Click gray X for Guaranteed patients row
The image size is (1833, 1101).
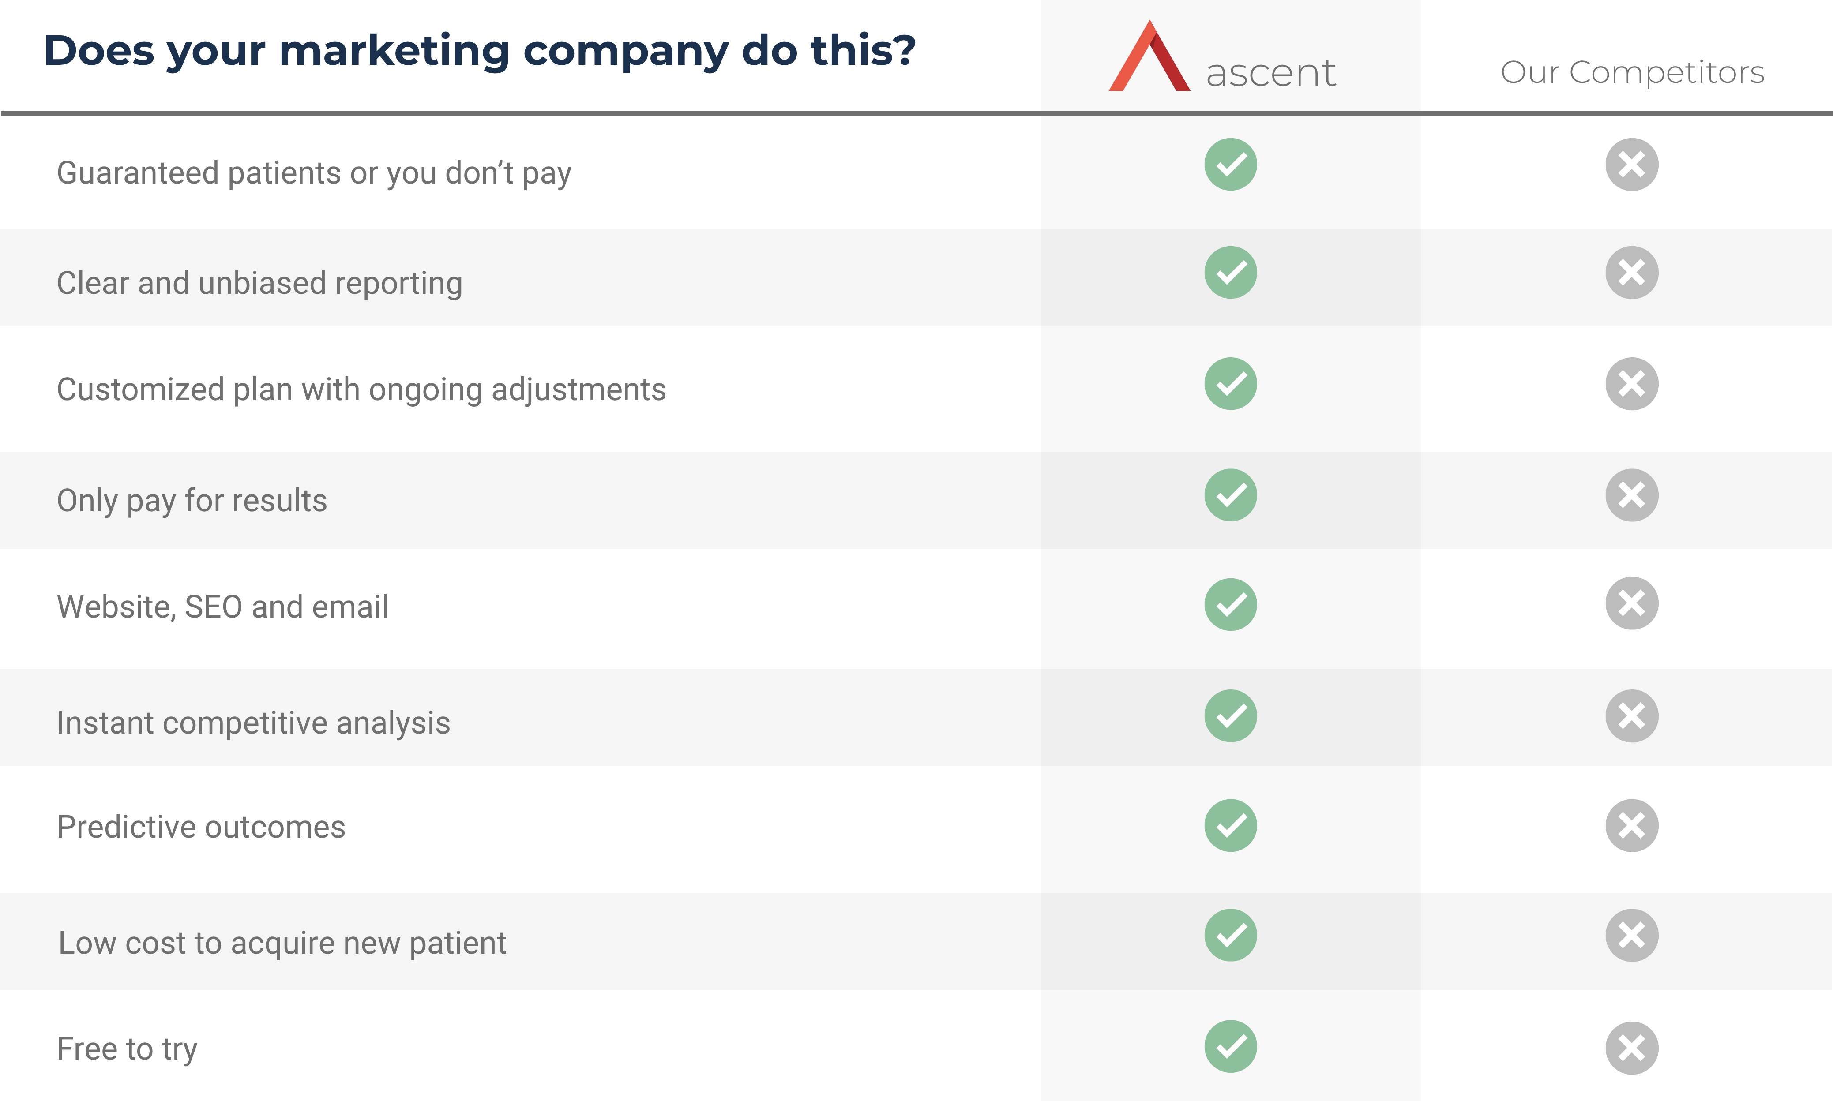pyautogui.click(x=1631, y=165)
